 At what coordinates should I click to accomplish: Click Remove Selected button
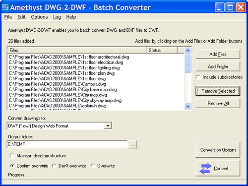coord(218,91)
